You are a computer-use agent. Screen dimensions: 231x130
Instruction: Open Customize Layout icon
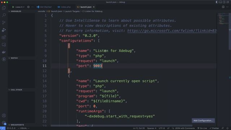[228, 2]
